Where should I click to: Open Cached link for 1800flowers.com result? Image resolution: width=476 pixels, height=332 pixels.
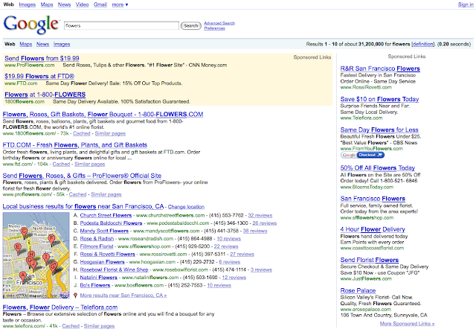point(82,133)
